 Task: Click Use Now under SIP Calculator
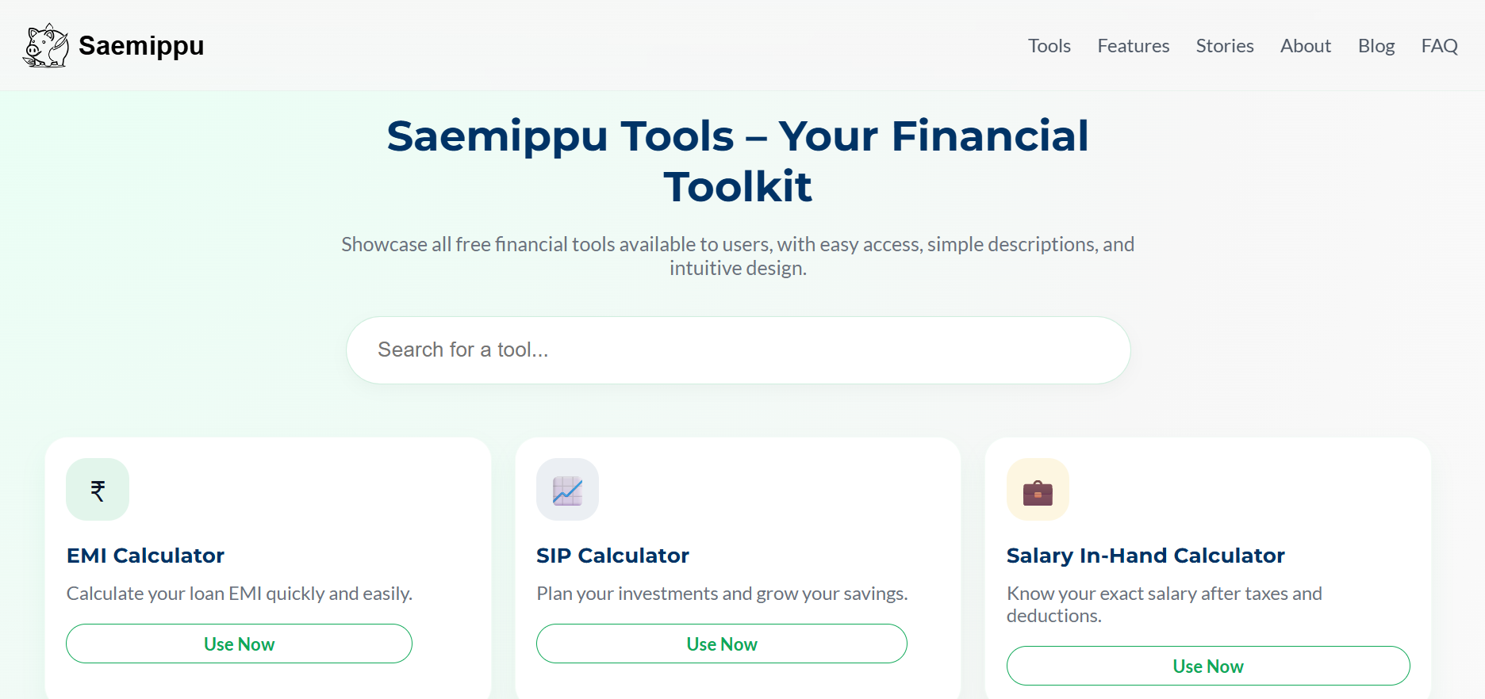[721, 644]
